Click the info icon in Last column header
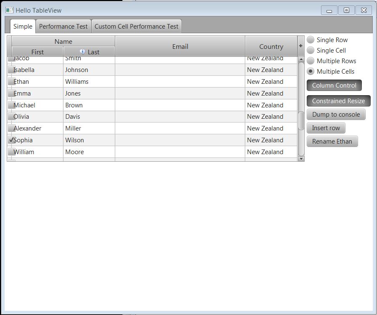 coord(82,51)
